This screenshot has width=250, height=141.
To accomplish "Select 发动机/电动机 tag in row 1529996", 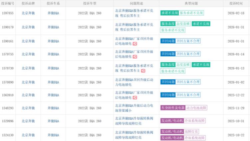I will coord(172,121).
